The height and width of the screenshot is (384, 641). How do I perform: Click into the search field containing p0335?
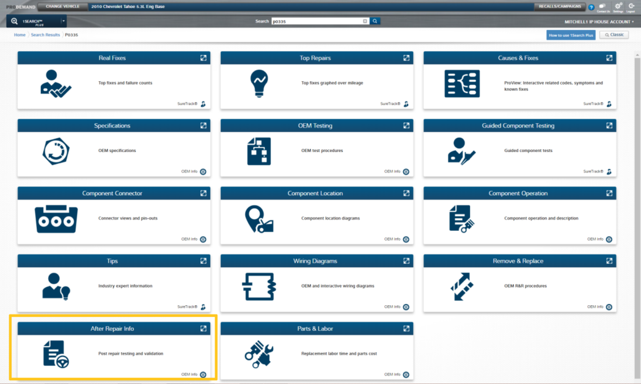tap(317, 21)
